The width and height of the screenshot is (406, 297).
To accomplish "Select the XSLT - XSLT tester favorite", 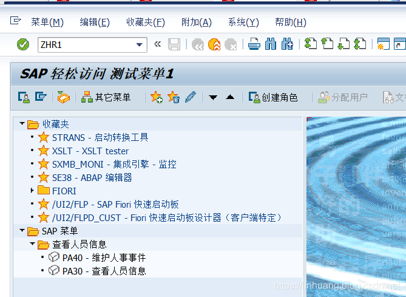I will point(90,151).
